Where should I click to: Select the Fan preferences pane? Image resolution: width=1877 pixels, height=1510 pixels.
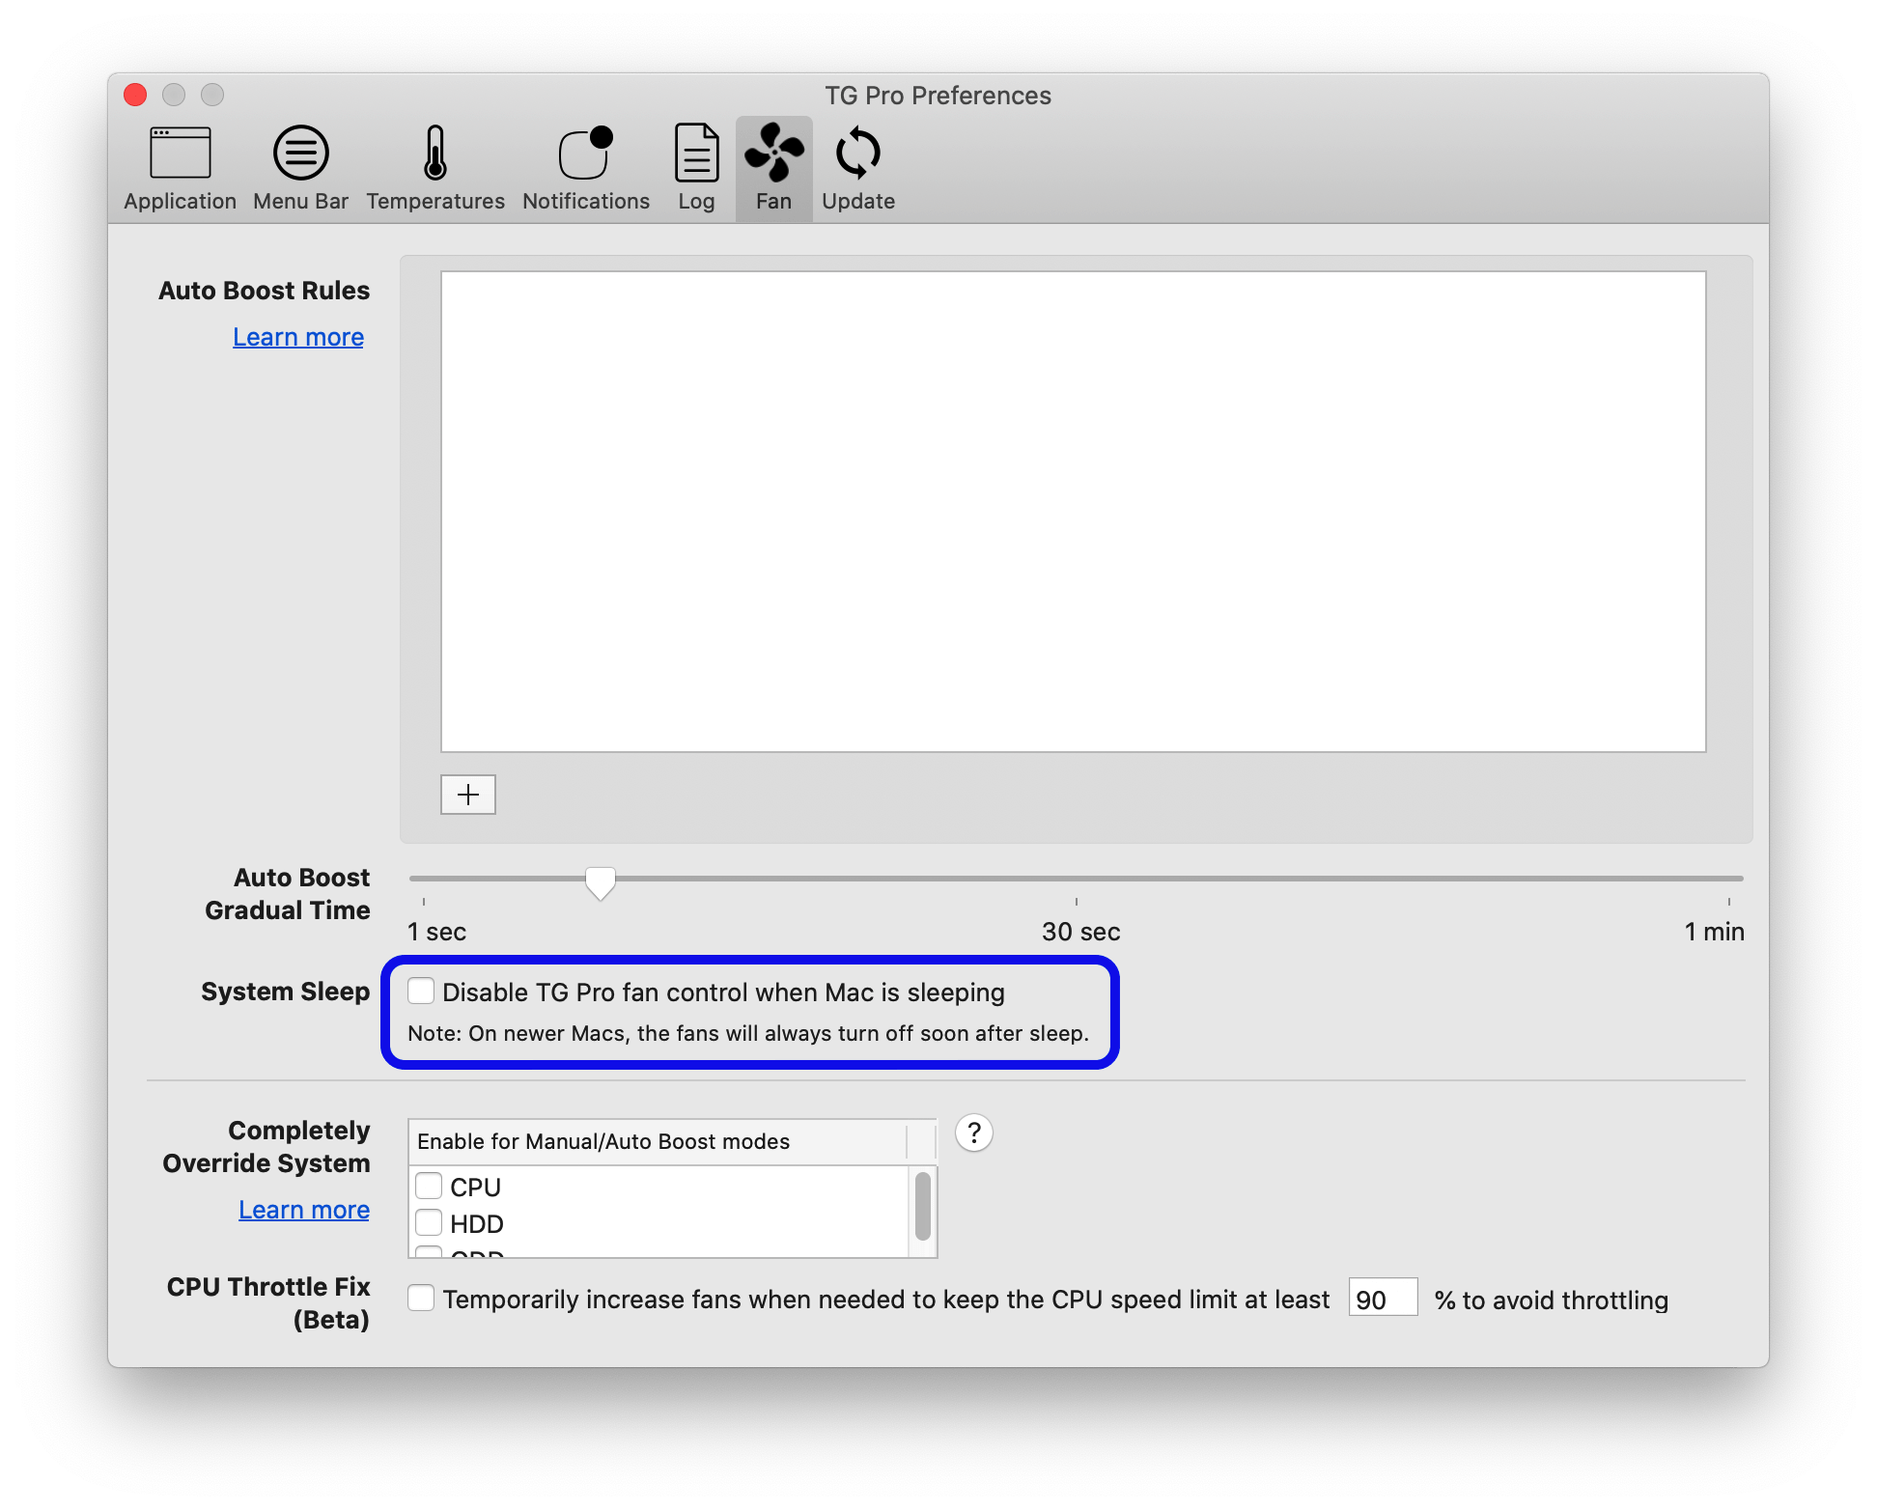(x=773, y=170)
